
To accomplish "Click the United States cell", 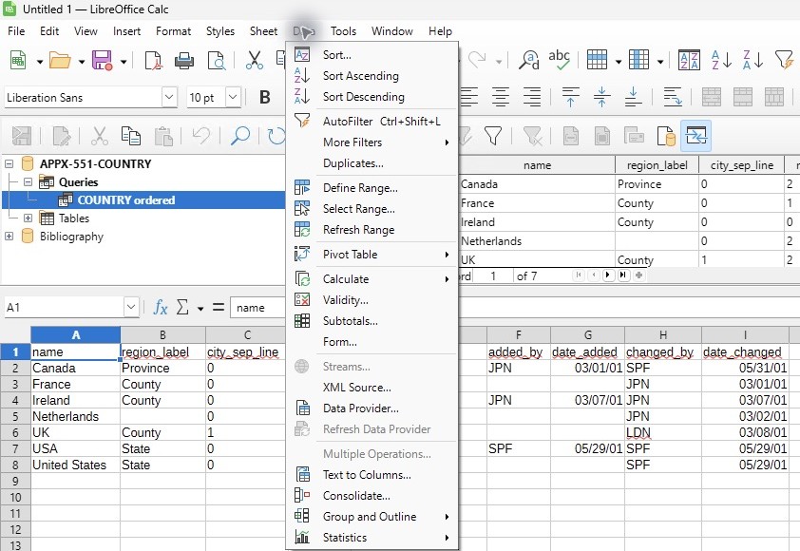I will 75,465.
